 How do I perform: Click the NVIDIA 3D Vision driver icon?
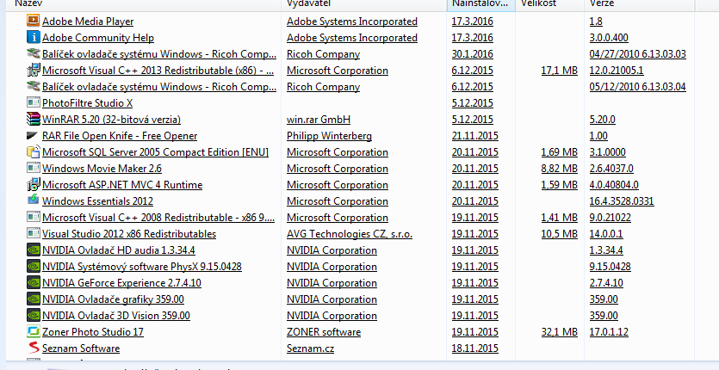pos(34,316)
